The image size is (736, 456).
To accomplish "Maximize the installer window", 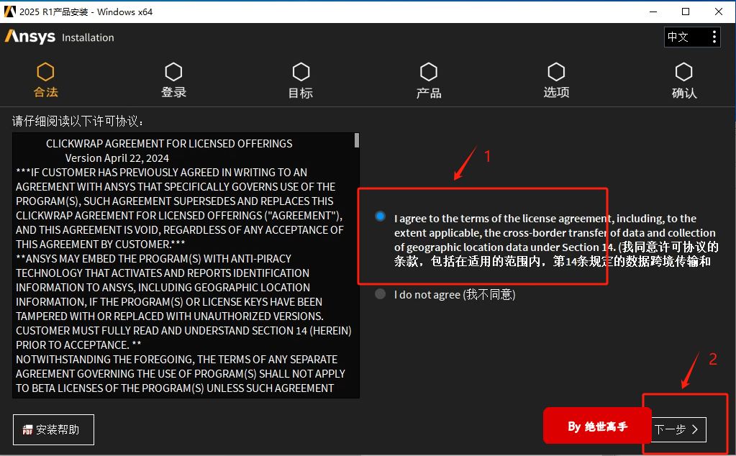I will pyautogui.click(x=686, y=12).
